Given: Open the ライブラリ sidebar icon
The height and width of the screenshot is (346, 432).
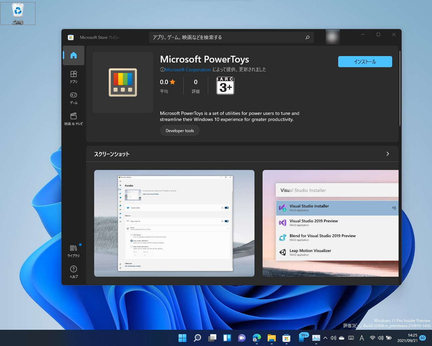Looking at the screenshot, I should tap(73, 250).
